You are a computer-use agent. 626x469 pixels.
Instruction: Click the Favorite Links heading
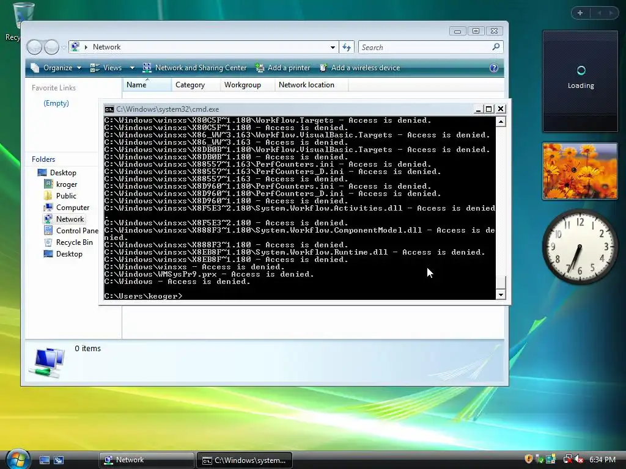click(54, 88)
